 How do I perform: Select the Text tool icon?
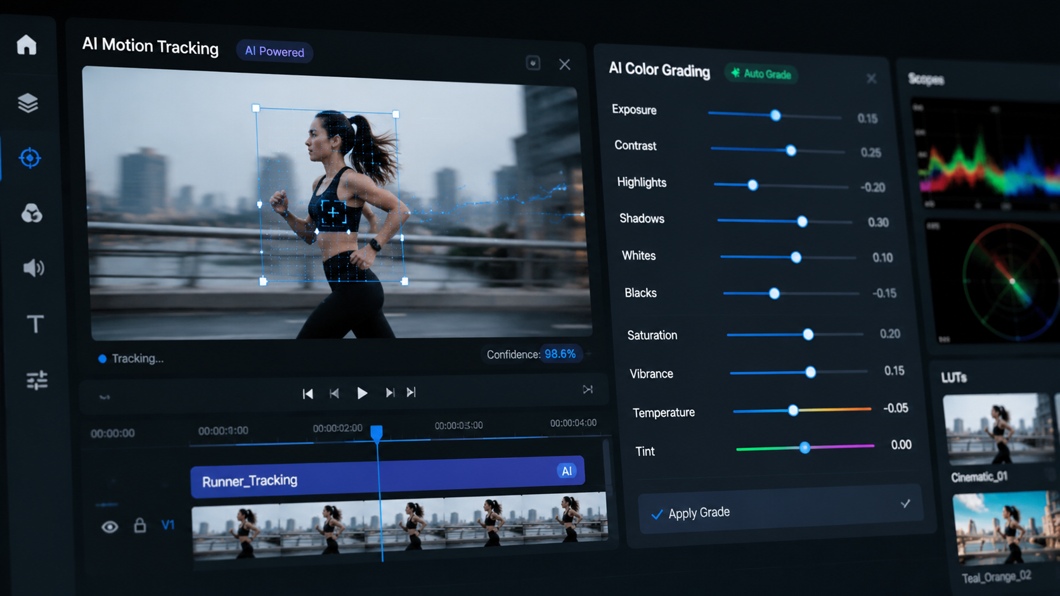pyautogui.click(x=36, y=324)
